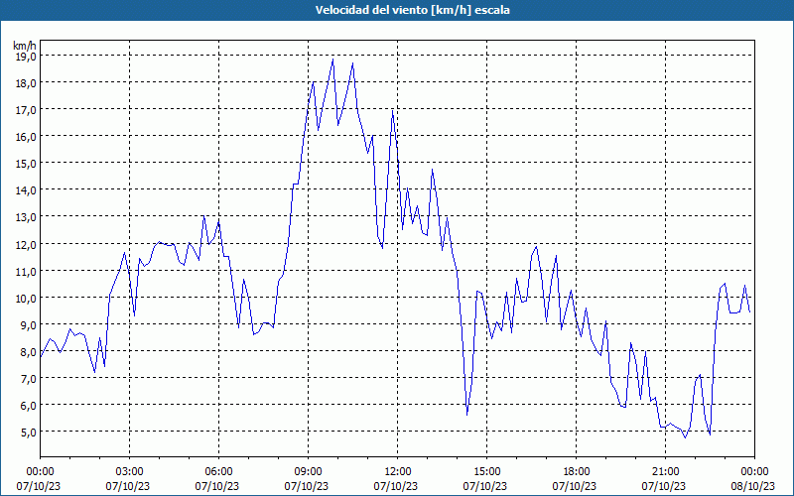Click the '08/10/23' date label

[754, 486]
